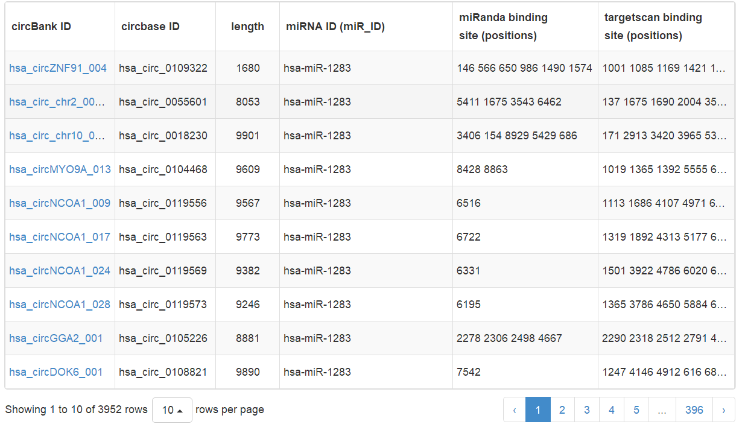Viewport: 745px width, 430px height.
Task: Follow the hsa_circNCOA1_024 link
Action: [60, 271]
